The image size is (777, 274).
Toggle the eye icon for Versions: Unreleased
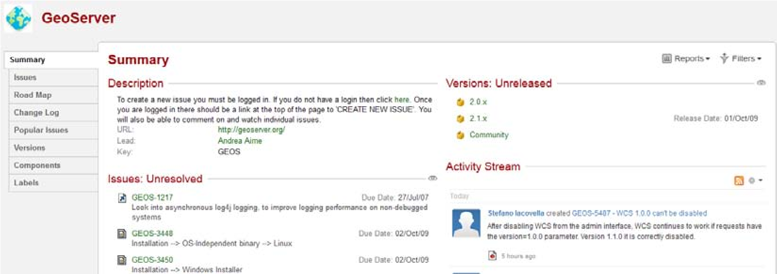[761, 83]
